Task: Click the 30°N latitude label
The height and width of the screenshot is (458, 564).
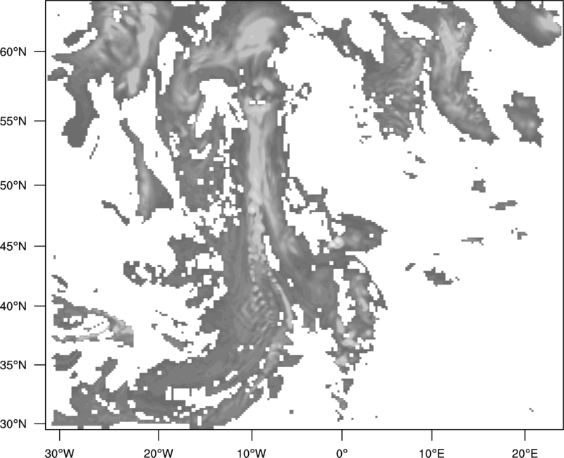Action: (13, 424)
